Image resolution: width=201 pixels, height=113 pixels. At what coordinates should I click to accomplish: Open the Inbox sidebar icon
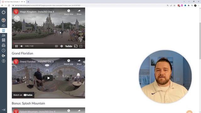pyautogui.click(x=3, y=45)
